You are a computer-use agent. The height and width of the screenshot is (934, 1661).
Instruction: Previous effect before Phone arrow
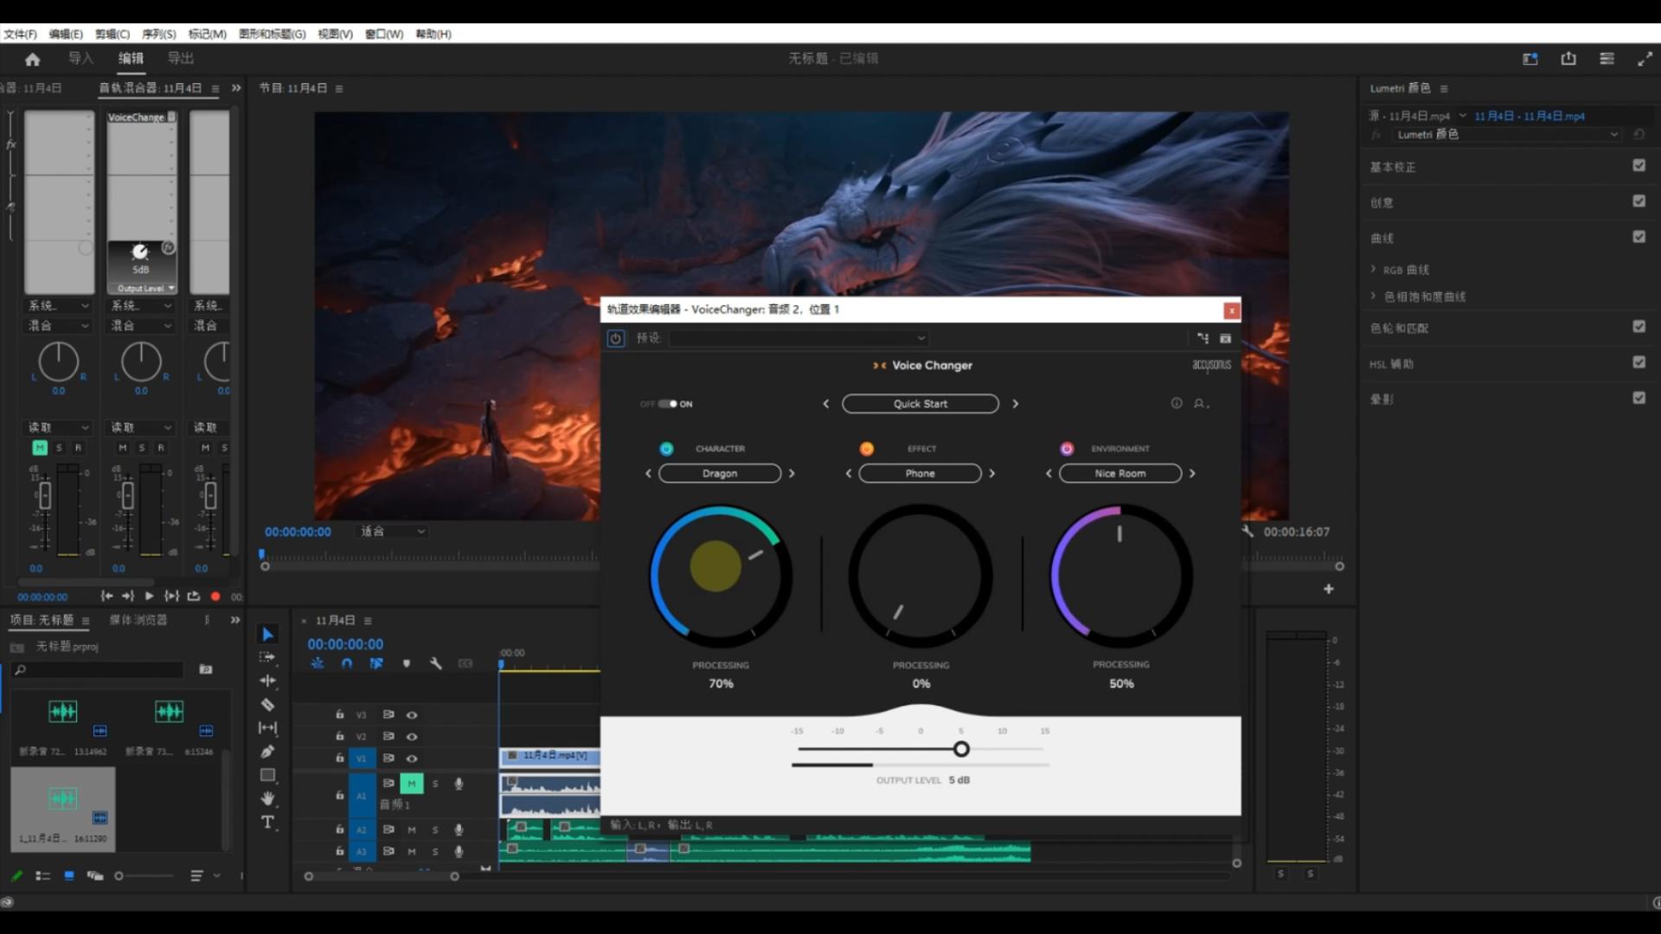click(x=849, y=473)
